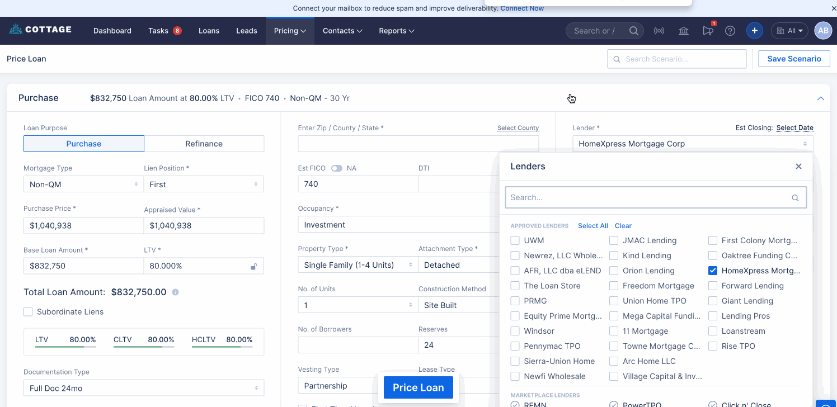
Task: Click the Search Scenario field
Action: click(x=677, y=59)
